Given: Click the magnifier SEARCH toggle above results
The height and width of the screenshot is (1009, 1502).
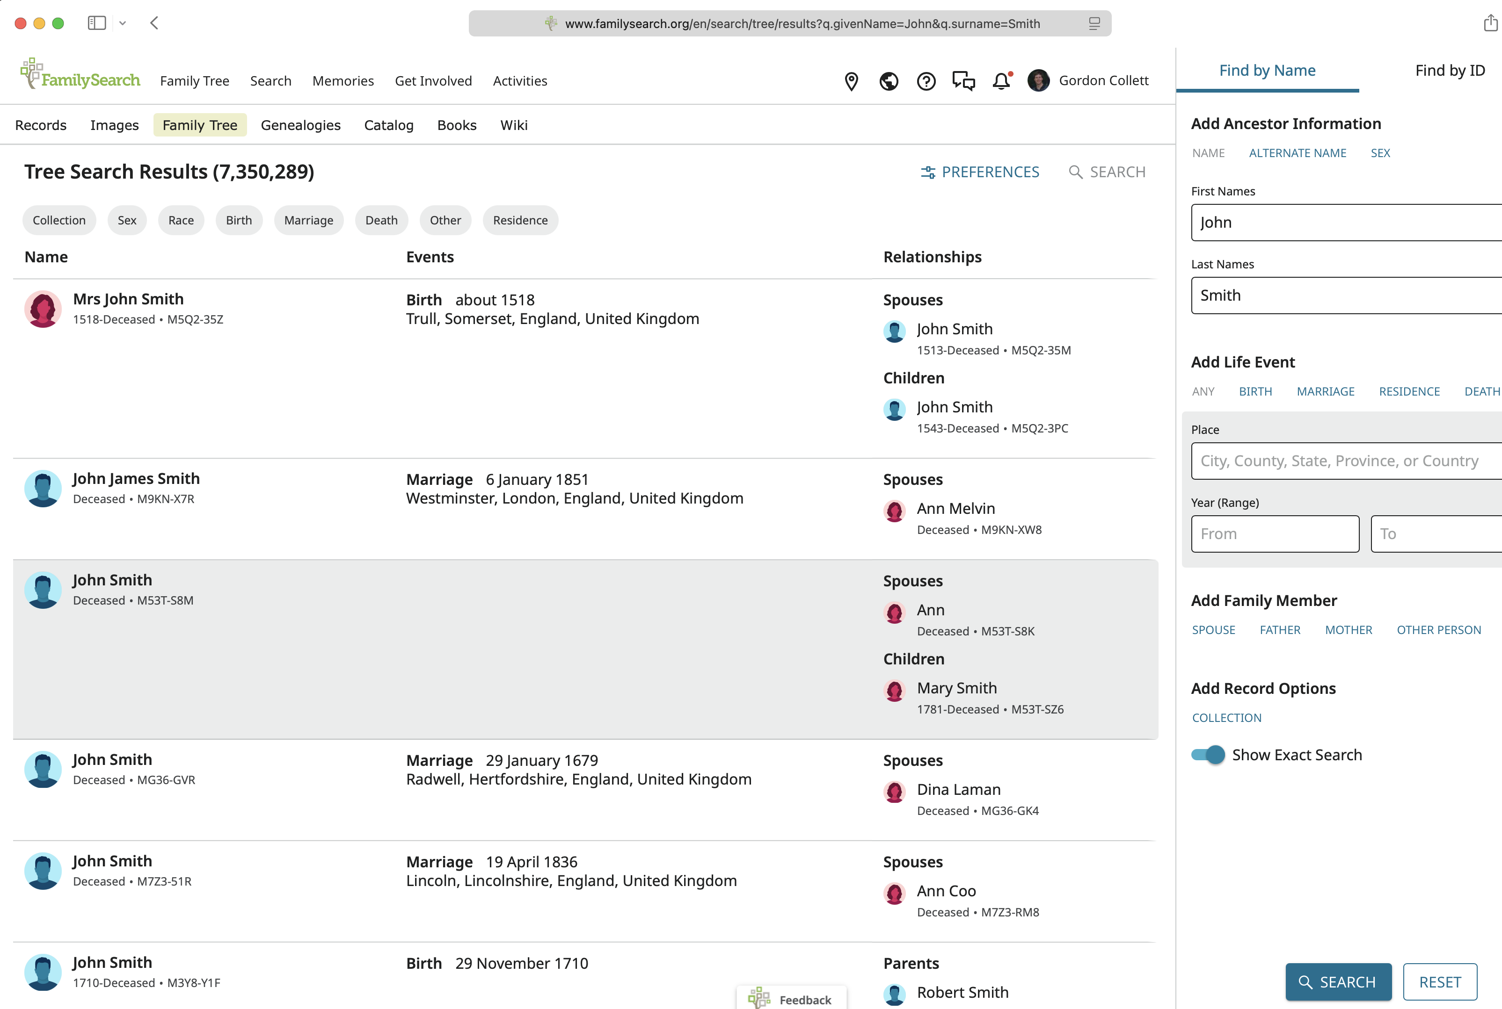Looking at the screenshot, I should point(1107,173).
